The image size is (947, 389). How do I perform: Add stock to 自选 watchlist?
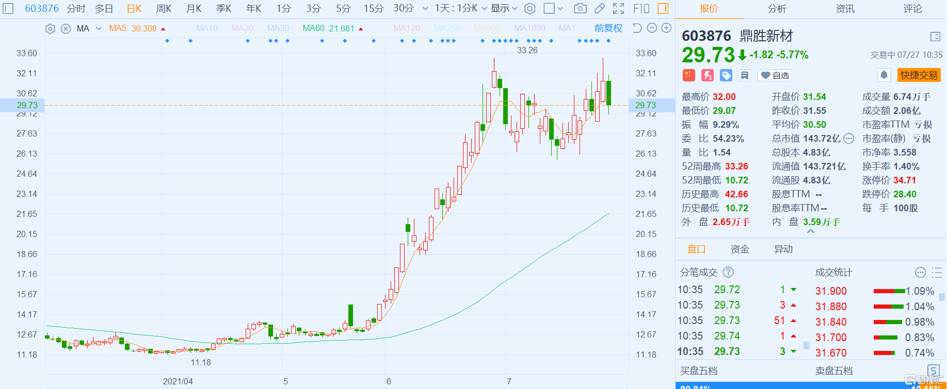pos(775,75)
